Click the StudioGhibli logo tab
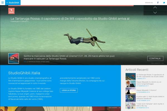 (x=13, y=2)
